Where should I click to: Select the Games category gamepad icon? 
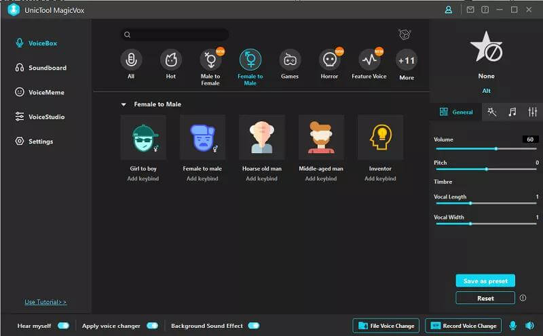290,60
